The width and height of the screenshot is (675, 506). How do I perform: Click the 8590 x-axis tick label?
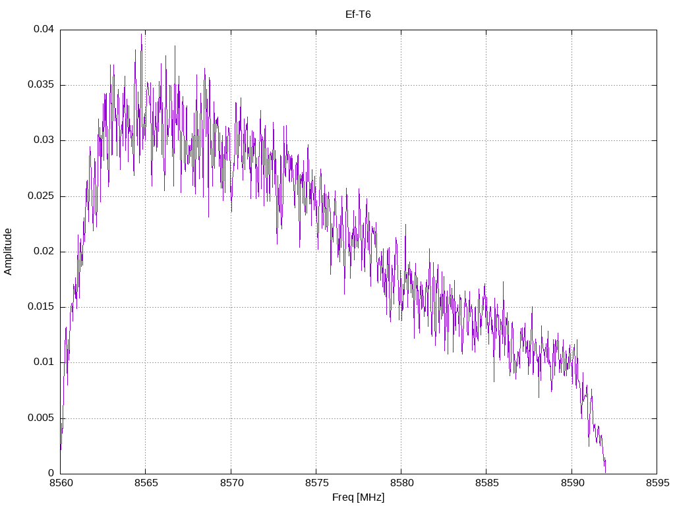[x=572, y=483]
